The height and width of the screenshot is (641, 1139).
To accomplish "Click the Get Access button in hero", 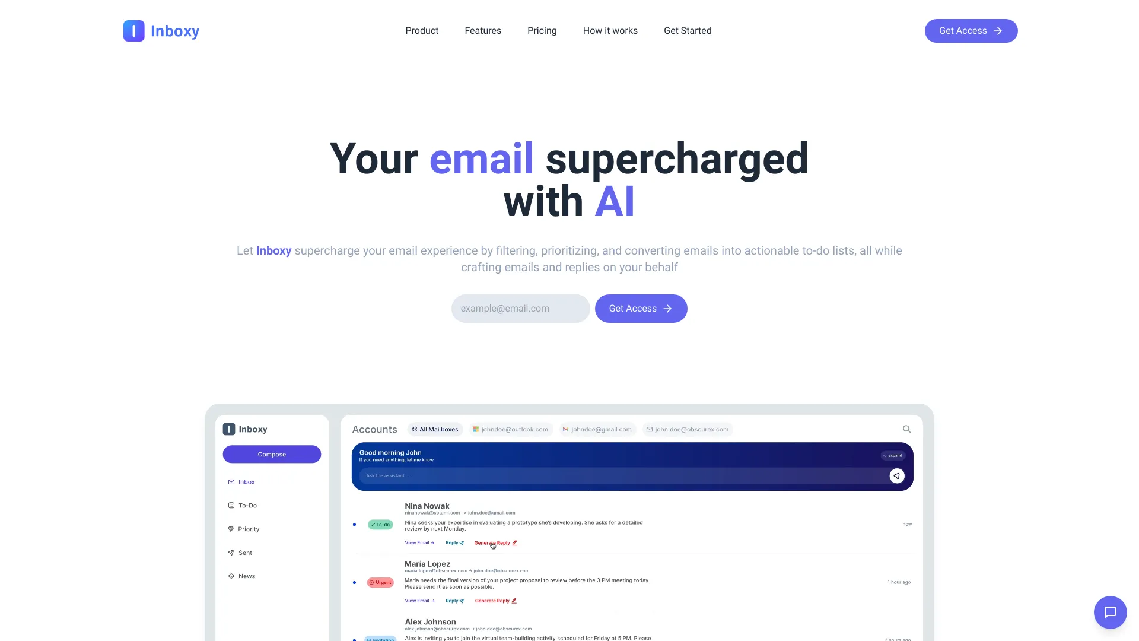I will coord(641,309).
